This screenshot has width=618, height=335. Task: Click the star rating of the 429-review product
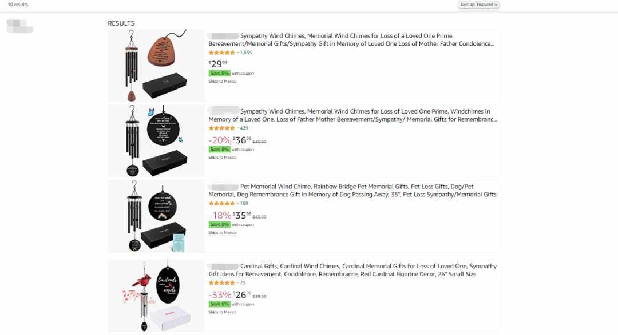(x=221, y=128)
